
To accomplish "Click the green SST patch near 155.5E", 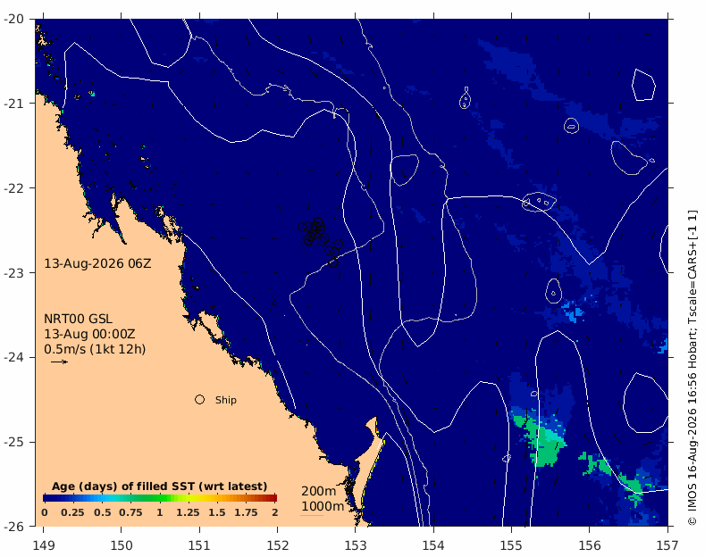I will [541, 440].
